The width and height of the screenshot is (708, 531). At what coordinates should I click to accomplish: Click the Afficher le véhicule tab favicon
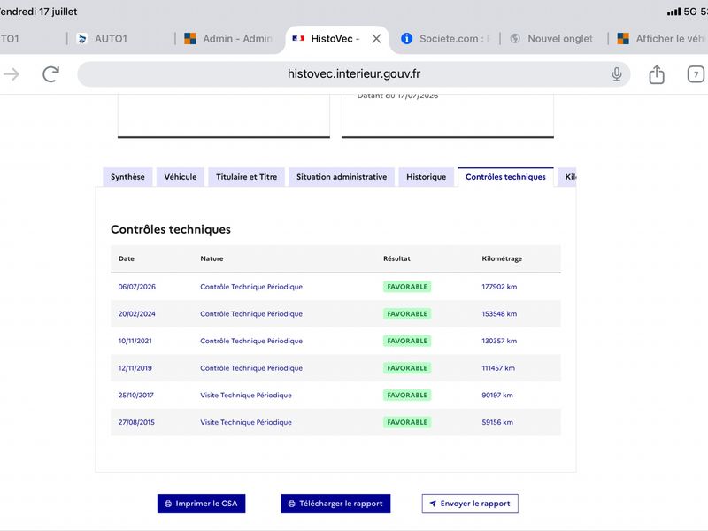[x=623, y=39]
